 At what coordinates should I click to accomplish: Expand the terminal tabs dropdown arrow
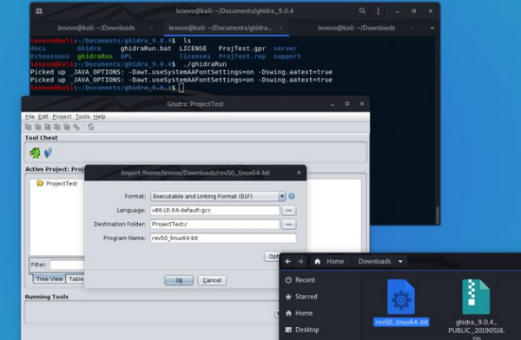(432, 28)
